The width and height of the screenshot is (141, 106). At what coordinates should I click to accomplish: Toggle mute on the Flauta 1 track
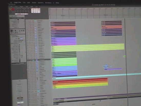click(28, 23)
